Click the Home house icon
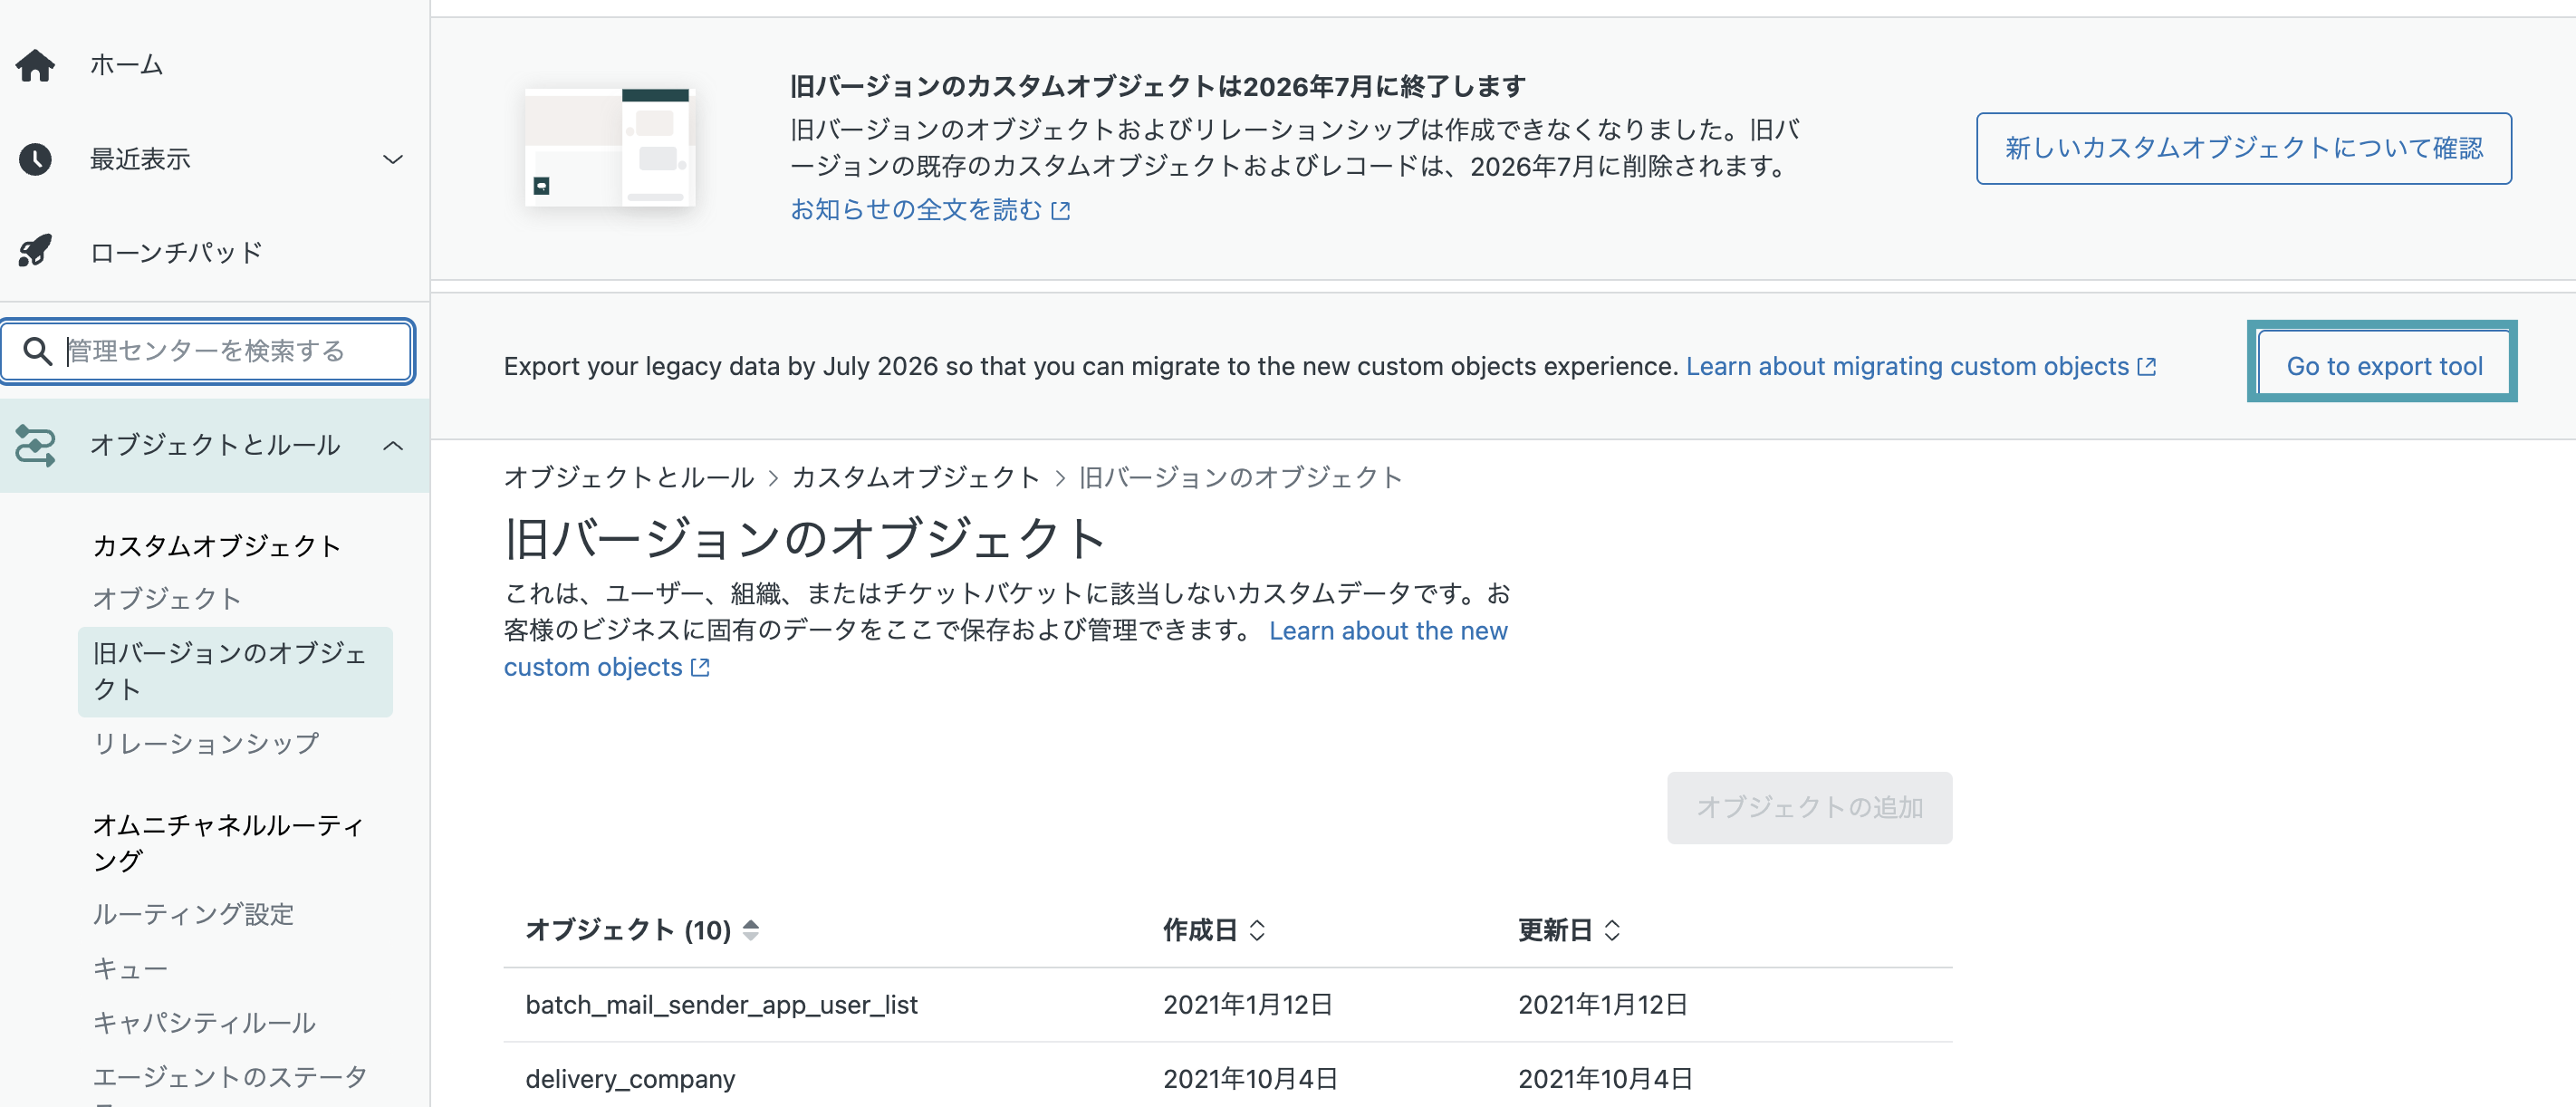The height and width of the screenshot is (1107, 2576). [35, 65]
